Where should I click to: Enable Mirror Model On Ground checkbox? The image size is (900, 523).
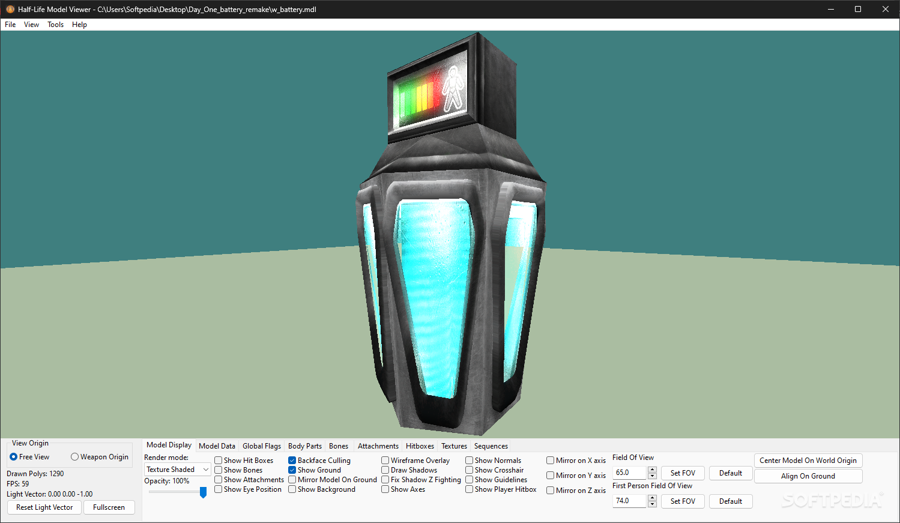coord(333,479)
